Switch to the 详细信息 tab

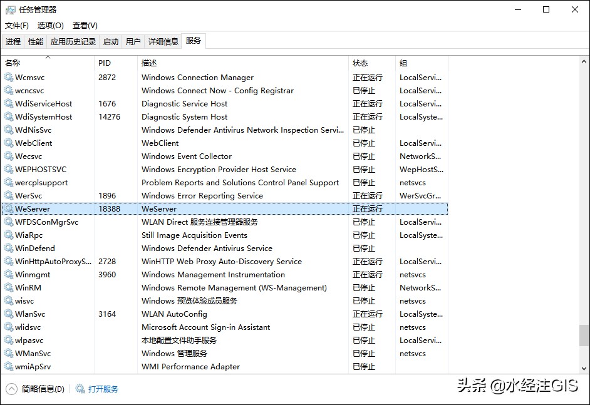[x=163, y=41]
